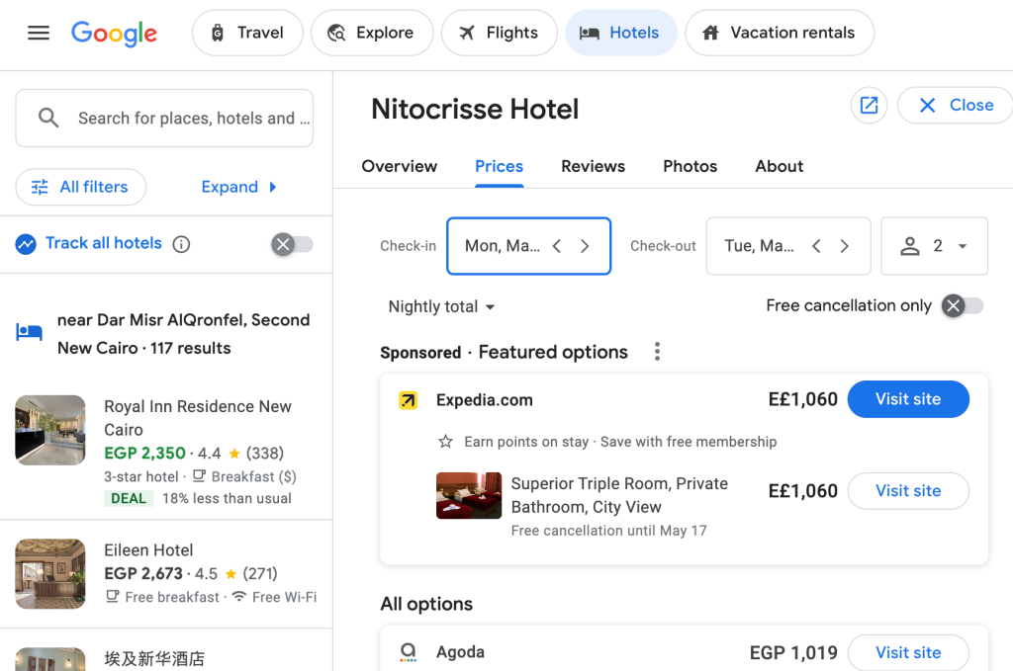This screenshot has width=1013, height=671.
Task: Advance check-in date to next day
Action: point(585,246)
